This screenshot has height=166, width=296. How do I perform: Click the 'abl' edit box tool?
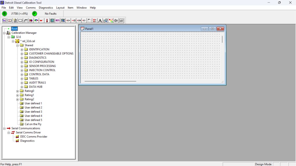(121, 20)
